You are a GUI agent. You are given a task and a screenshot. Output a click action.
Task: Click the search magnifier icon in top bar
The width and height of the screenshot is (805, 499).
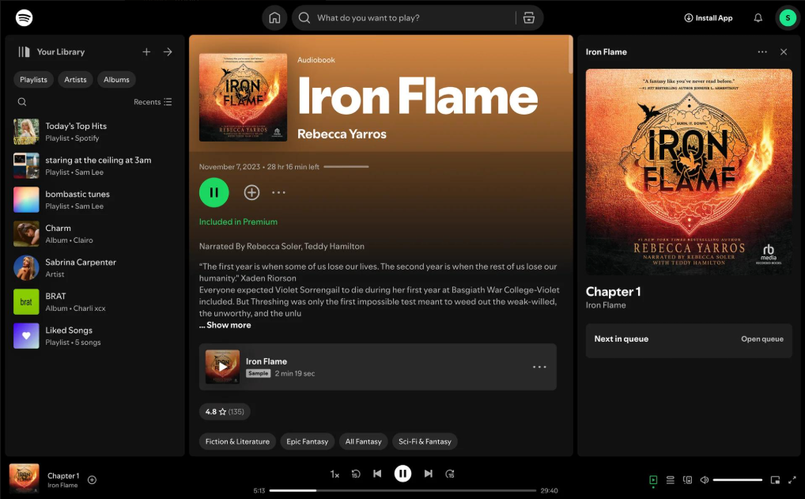pos(304,18)
